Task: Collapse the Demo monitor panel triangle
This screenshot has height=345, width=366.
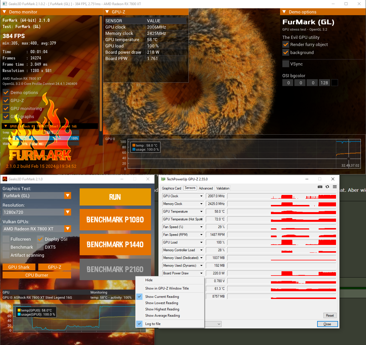Action: (x=4, y=12)
